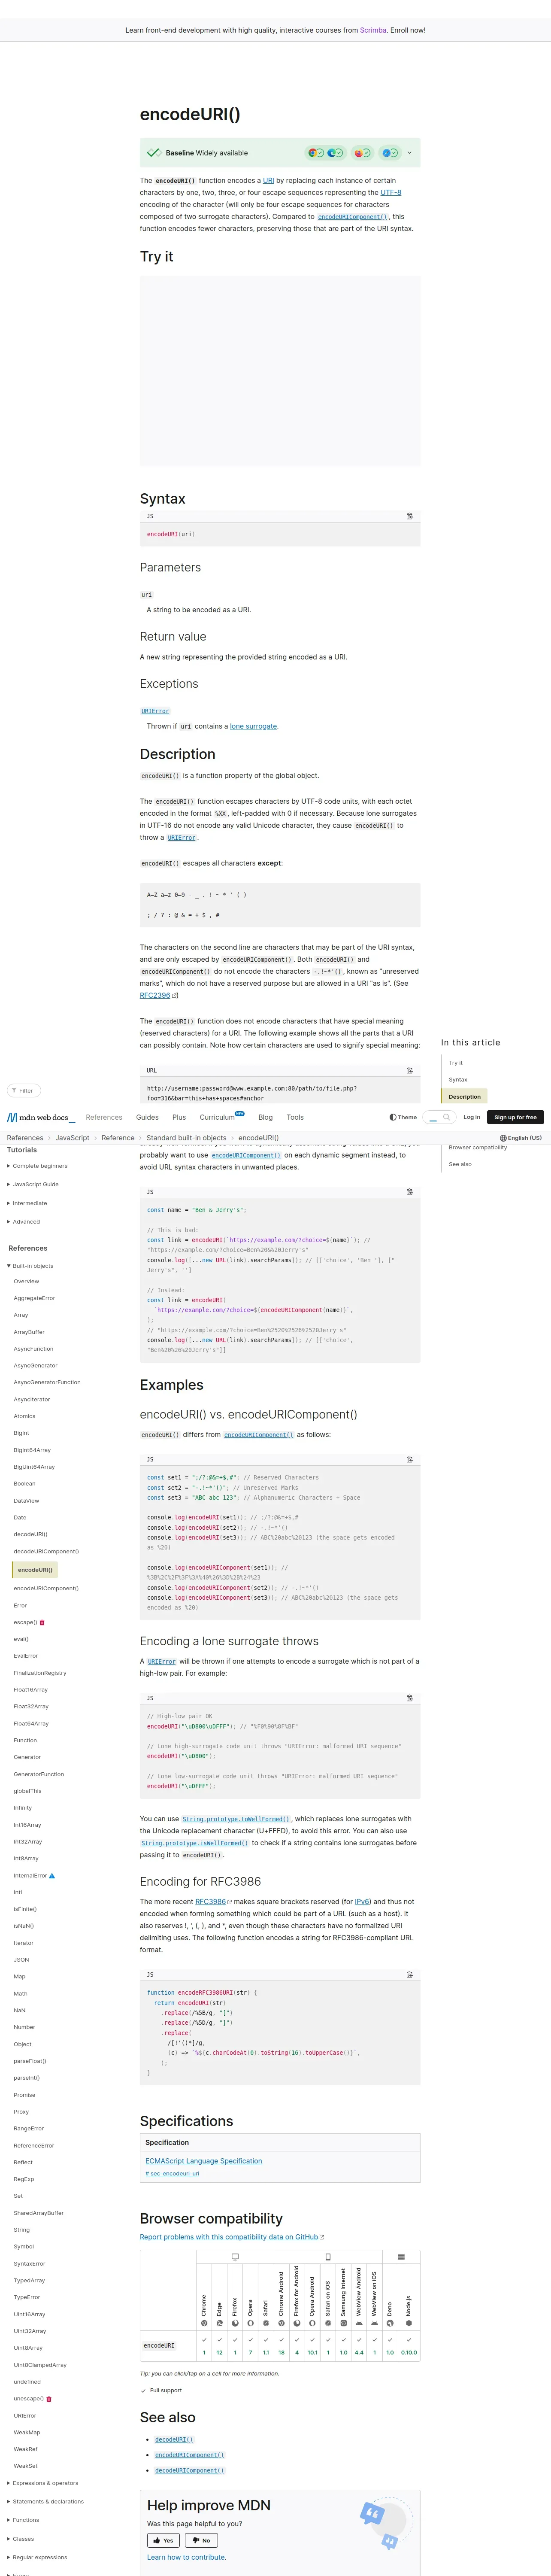Open the UTF-8 link in introduction
Viewport: 551px width, 2576px height.
click(391, 192)
